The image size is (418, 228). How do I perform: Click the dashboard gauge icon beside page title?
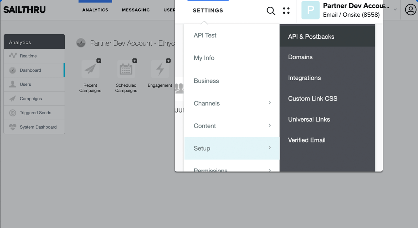pyautogui.click(x=81, y=43)
